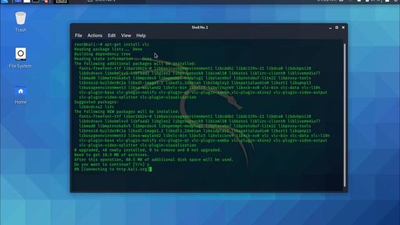Open the Help menu
Viewport: 400px width, 225px height.
(x=141, y=36)
